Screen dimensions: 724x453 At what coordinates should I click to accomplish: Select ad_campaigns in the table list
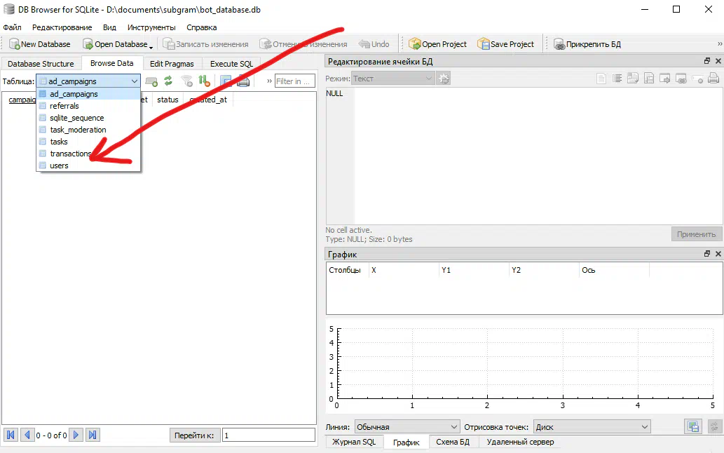pyautogui.click(x=88, y=94)
